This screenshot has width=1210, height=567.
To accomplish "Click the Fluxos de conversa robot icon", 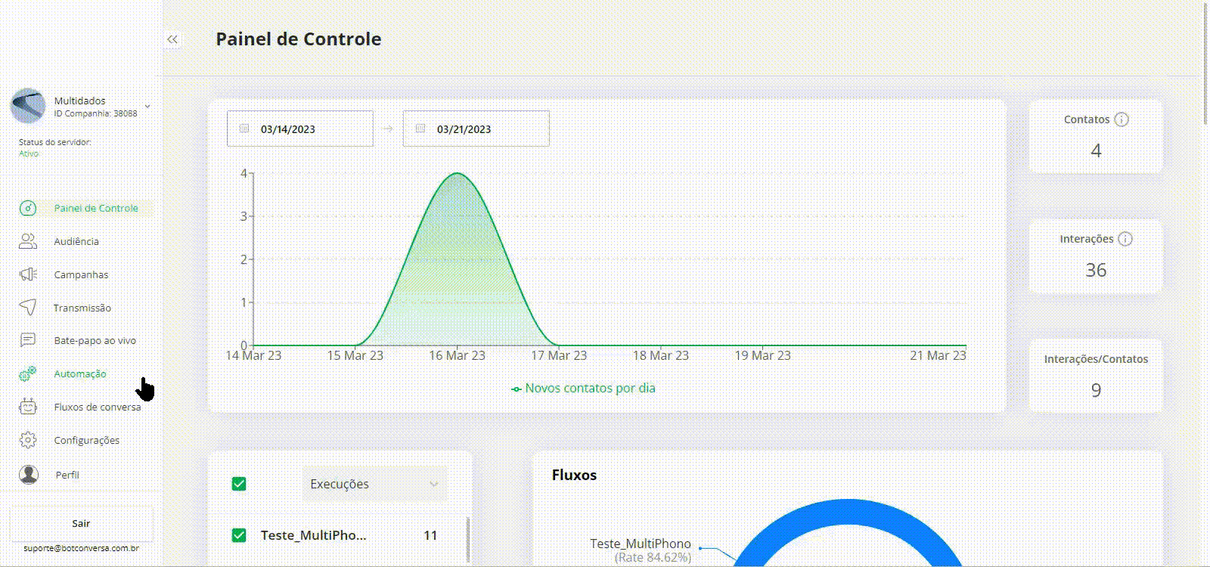I will pyautogui.click(x=28, y=407).
